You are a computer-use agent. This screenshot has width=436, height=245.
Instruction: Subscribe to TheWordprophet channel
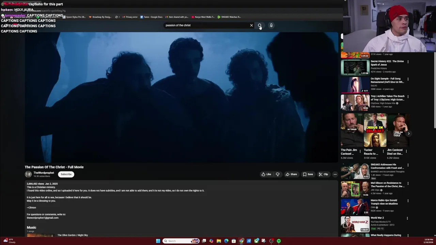point(66,174)
